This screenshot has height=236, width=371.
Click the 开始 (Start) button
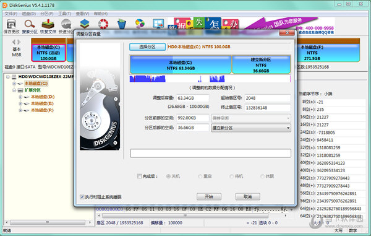point(209,196)
